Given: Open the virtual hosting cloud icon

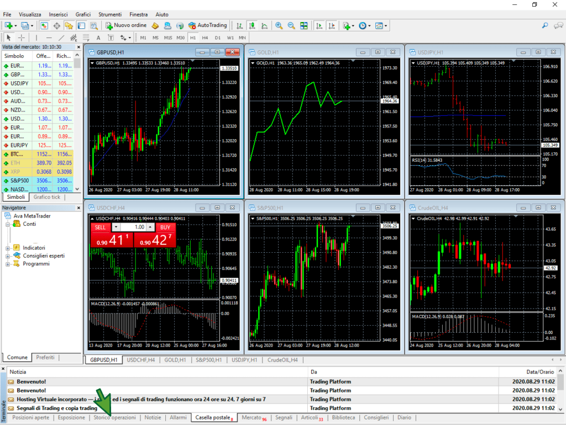Looking at the screenshot, I should pos(167,25).
